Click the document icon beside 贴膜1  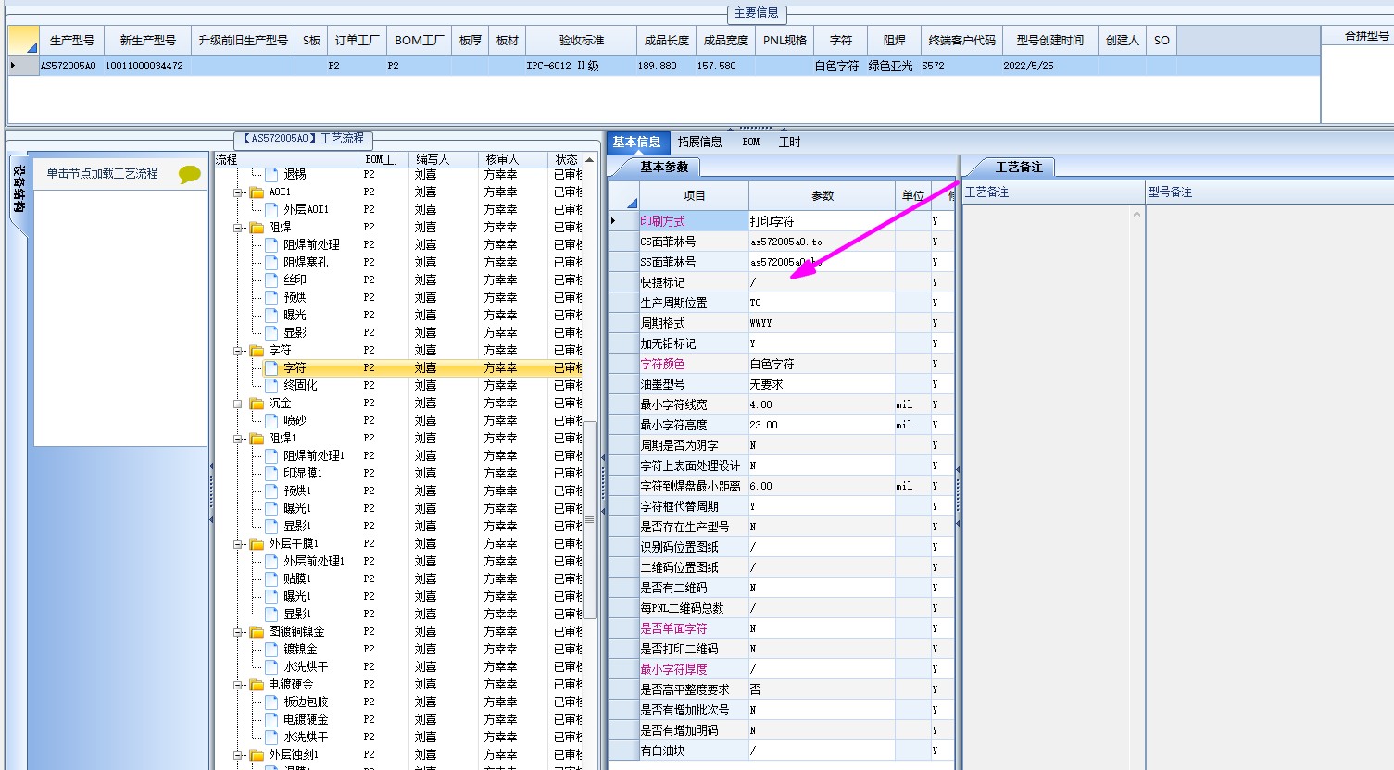coord(272,578)
